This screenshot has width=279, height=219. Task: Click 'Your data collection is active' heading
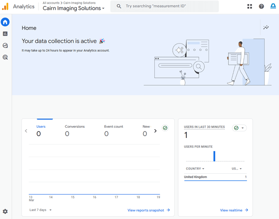(59, 41)
